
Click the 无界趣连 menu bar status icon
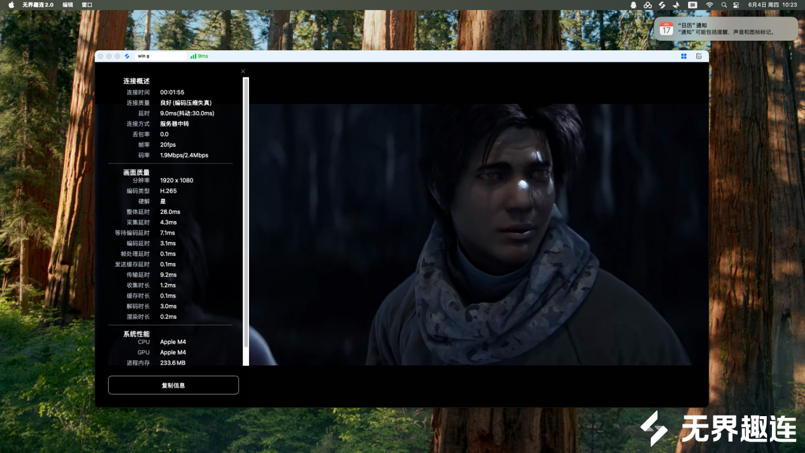tap(661, 4)
